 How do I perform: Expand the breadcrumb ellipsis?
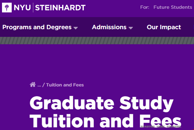[39, 85]
